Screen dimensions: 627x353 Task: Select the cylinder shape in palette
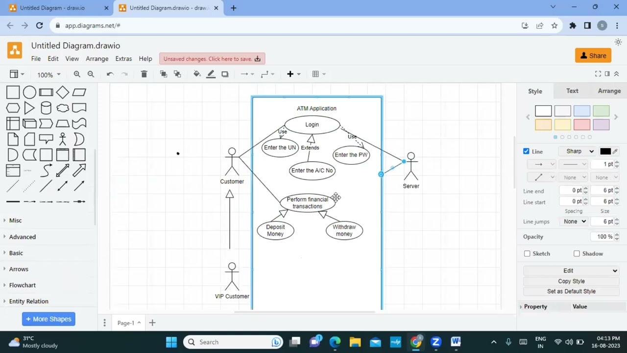click(x=46, y=108)
